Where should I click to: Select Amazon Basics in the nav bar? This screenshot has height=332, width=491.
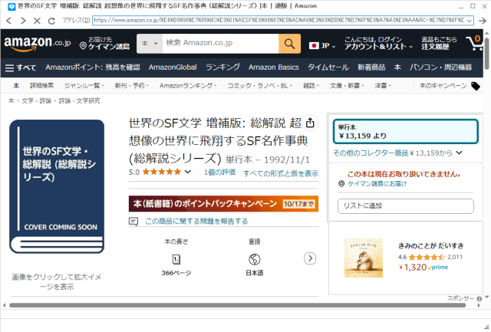point(274,67)
